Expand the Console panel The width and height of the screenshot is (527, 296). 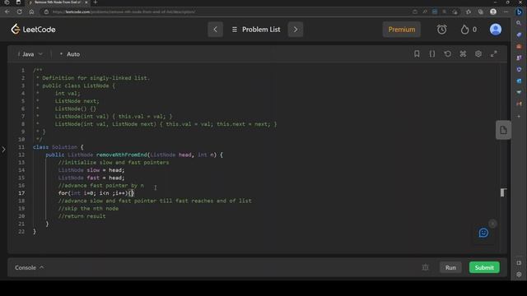click(x=30, y=267)
